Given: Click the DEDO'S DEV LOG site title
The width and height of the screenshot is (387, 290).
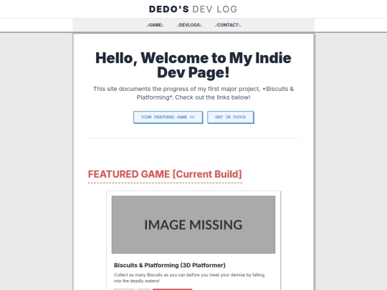Looking at the screenshot, I should tap(193, 9).
